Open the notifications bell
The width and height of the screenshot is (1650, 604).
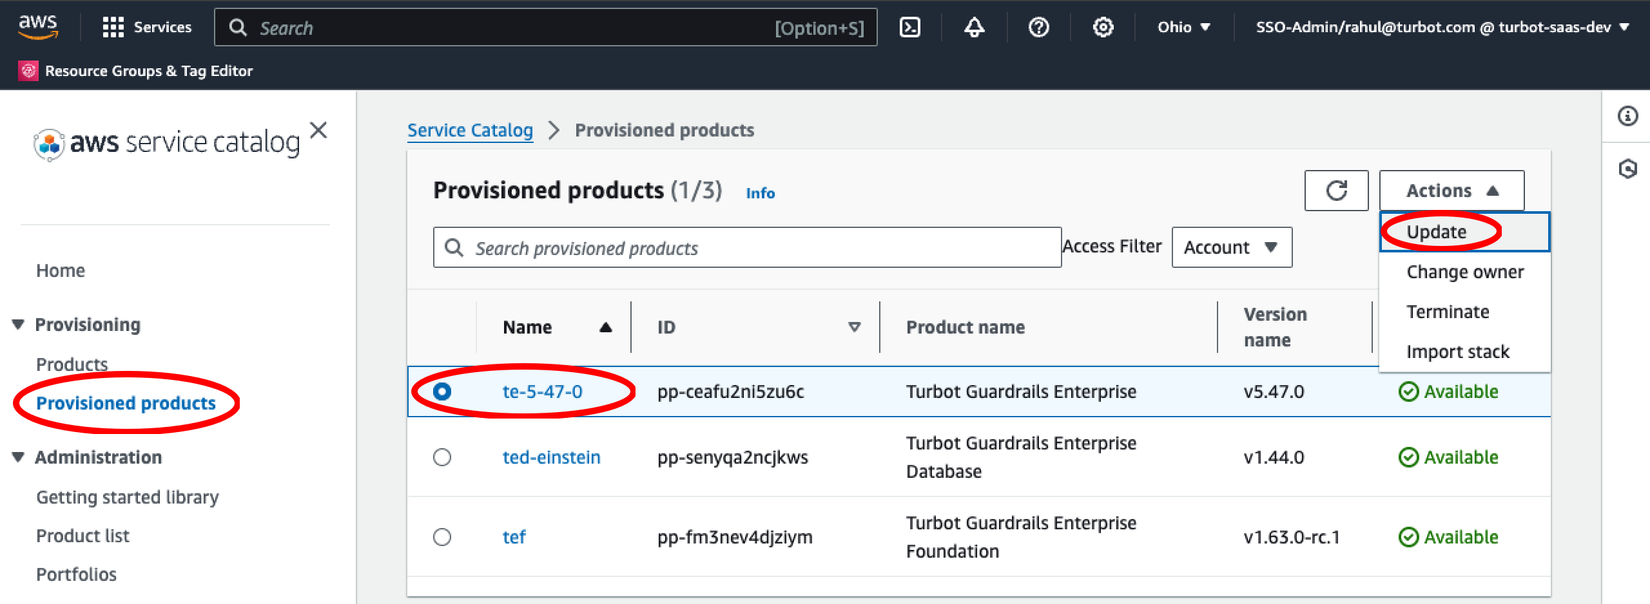point(974,27)
